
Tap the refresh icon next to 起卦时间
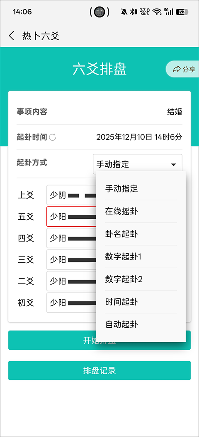pos(53,137)
